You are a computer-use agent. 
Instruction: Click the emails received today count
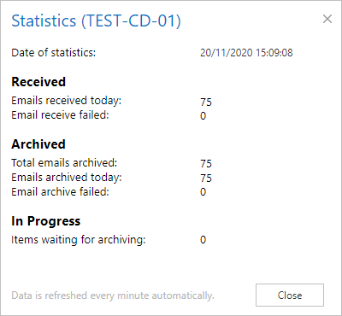pyautogui.click(x=206, y=102)
